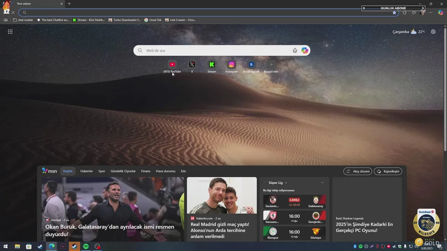Open the YouTube shortcut tile
The image size is (447, 251).
tap(172, 66)
